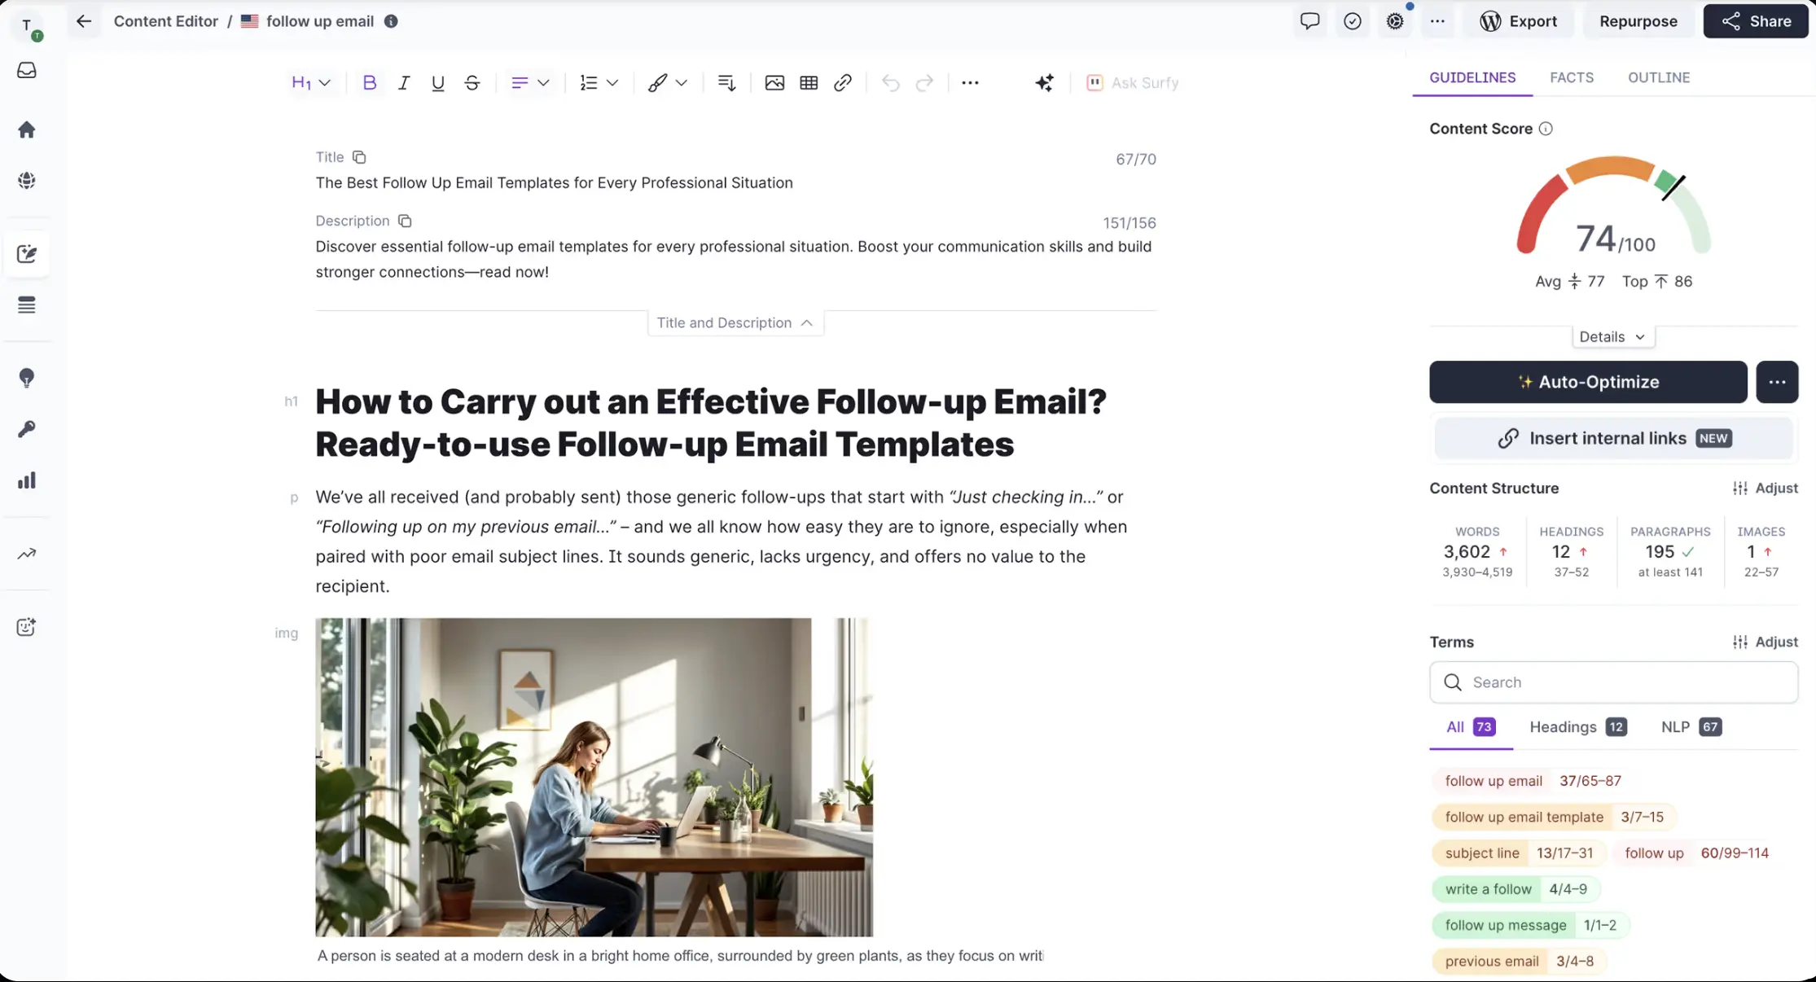Switch to the FACTS tab
Screen dimensions: 1816x982
pos(1571,77)
